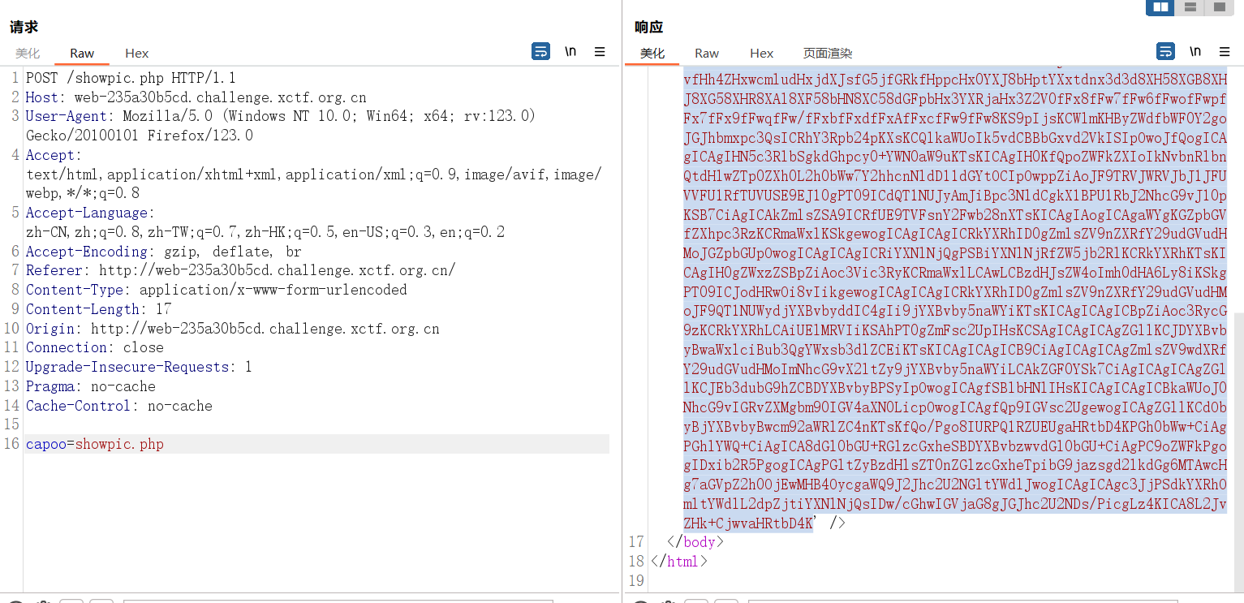Switch to the Hex tab in the response panel
Image resolution: width=1244 pixels, height=603 pixels.
tap(762, 54)
